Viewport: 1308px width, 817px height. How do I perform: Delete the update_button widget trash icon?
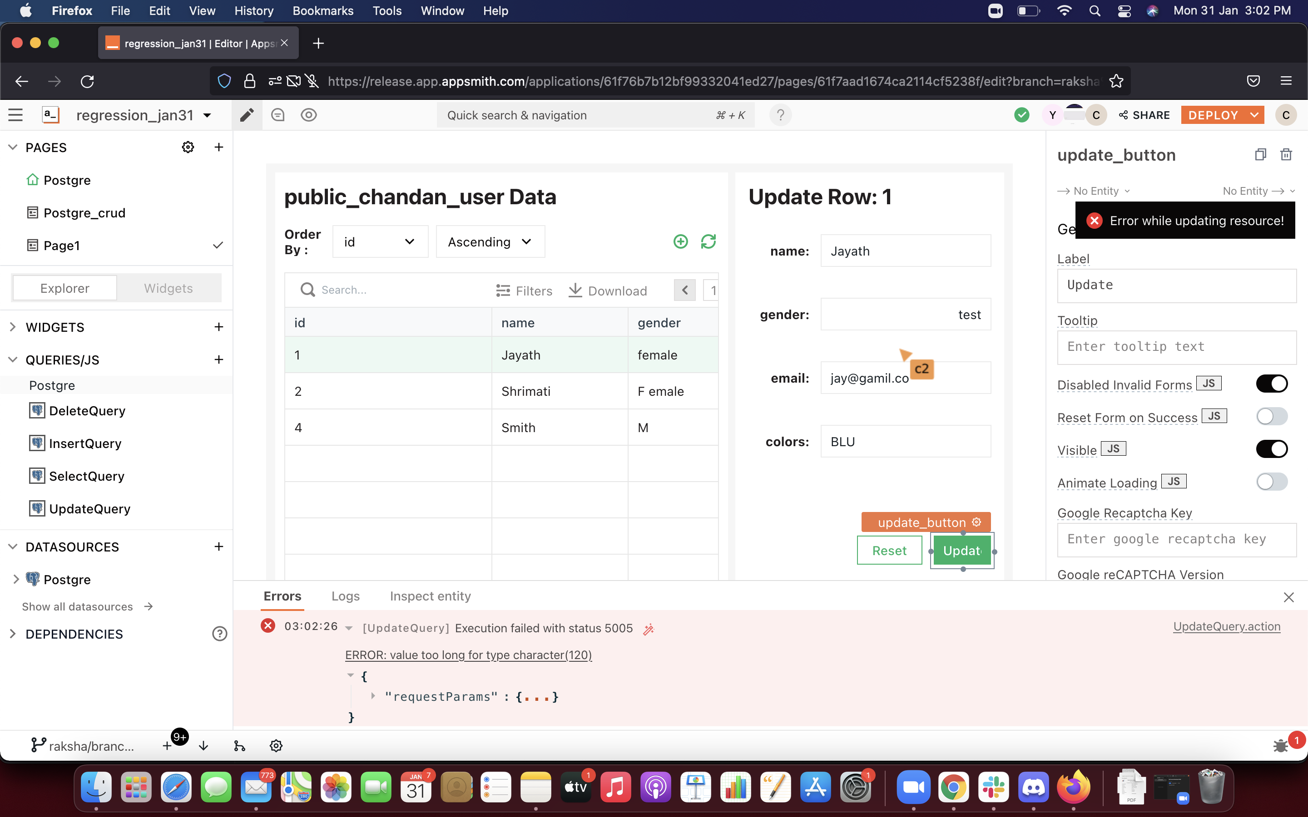(x=1286, y=154)
